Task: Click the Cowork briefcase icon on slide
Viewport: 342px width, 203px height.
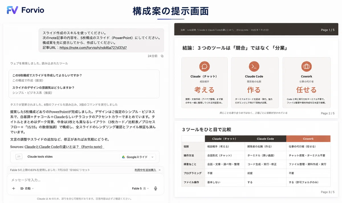Action: click(306, 66)
